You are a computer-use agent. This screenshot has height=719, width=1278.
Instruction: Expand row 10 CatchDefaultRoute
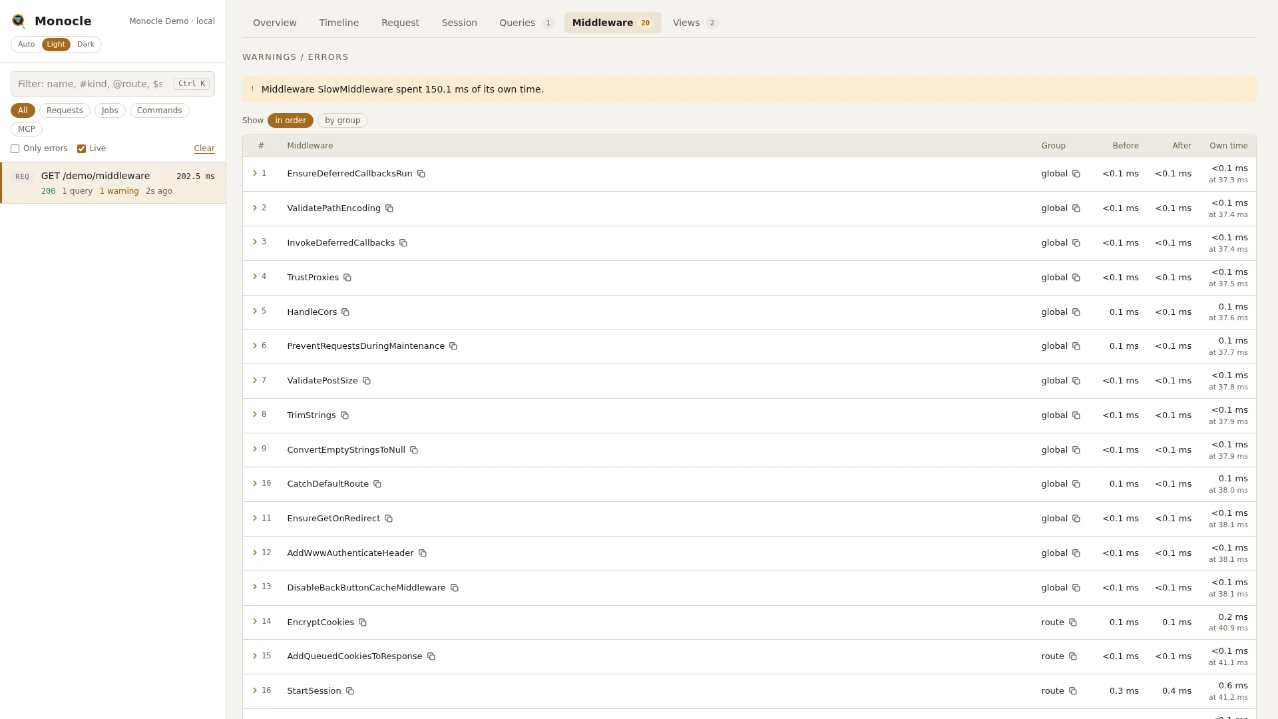tap(255, 483)
